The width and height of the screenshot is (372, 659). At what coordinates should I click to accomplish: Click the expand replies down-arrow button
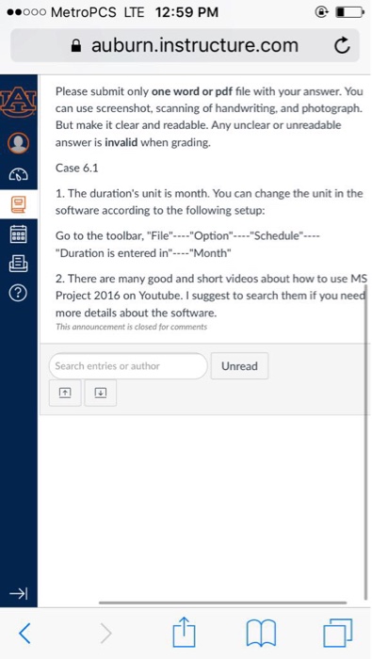pos(101,393)
